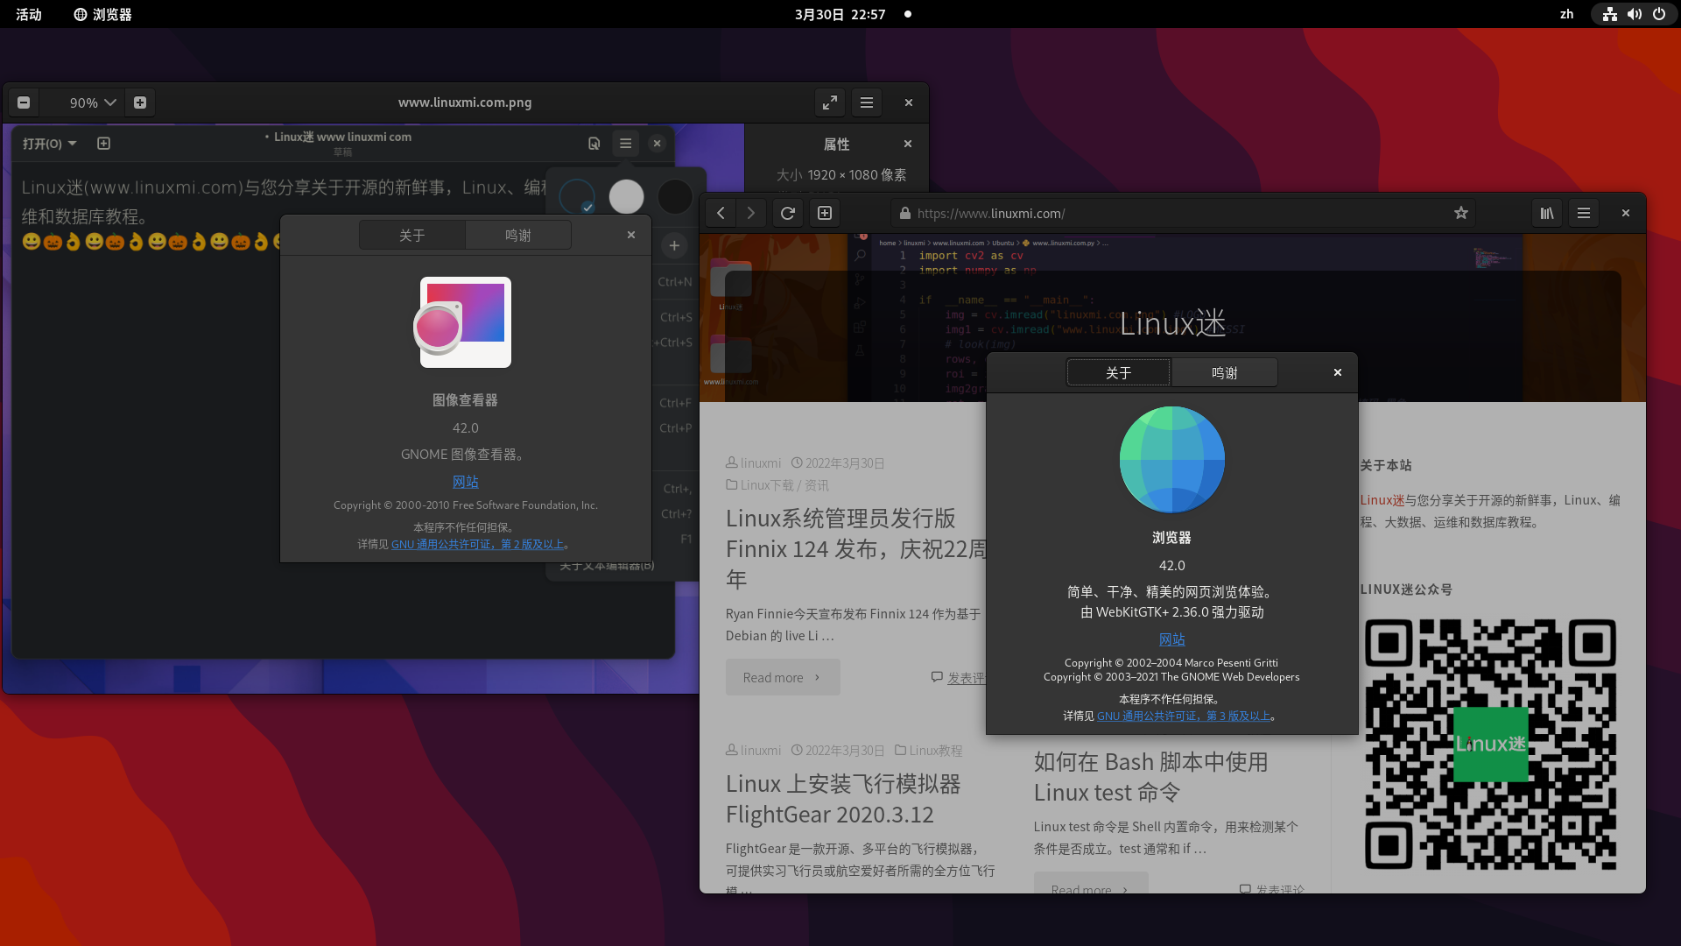
Task: Open the text editor hamburger menu
Action: click(625, 144)
